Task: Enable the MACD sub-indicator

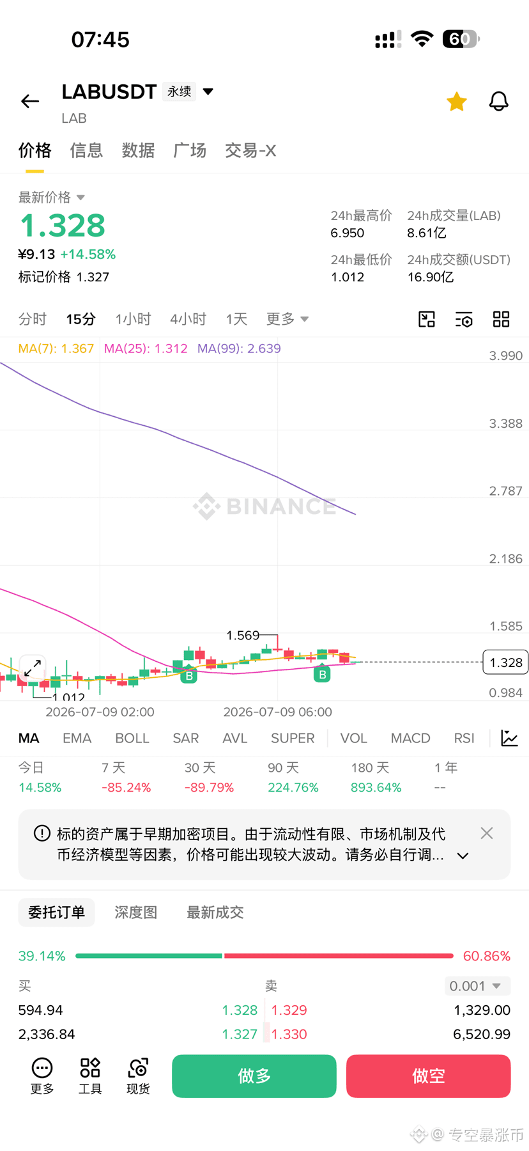Action: 411,738
